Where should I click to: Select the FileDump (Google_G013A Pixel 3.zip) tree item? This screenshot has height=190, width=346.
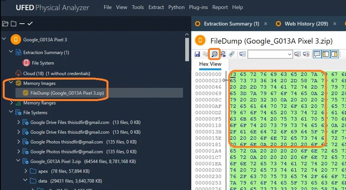tap(99, 93)
